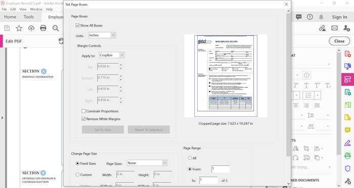Open the Units Inches dropdown

(x=102, y=35)
